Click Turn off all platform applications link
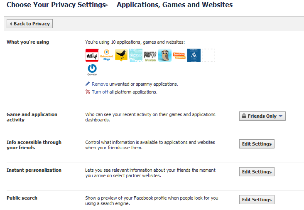 (100, 92)
